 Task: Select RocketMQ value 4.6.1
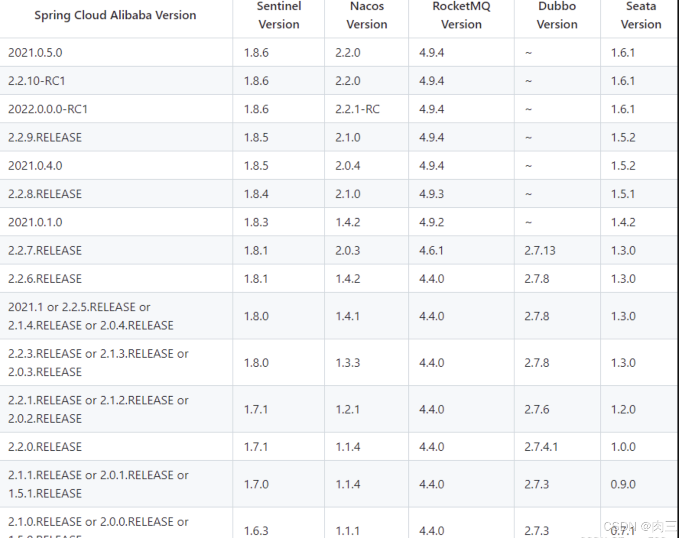pyautogui.click(x=431, y=250)
